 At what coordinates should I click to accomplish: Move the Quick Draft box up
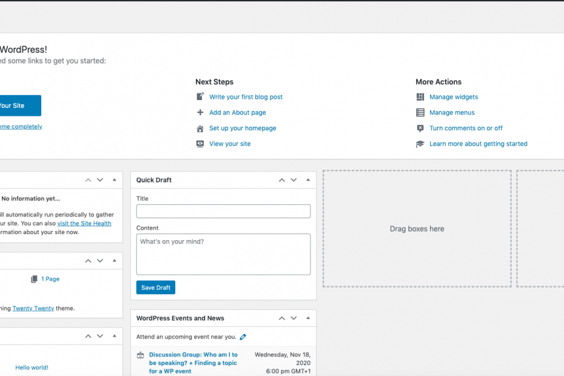point(281,180)
